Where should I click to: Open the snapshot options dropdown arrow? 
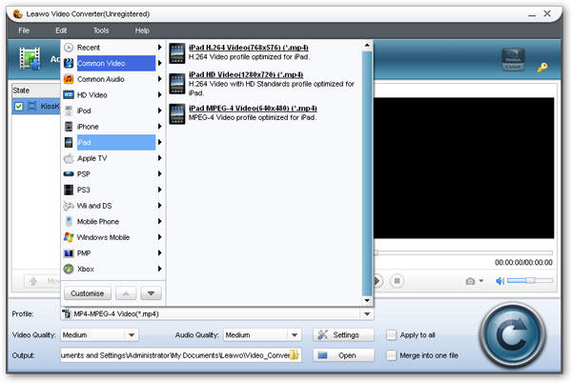[x=481, y=281]
